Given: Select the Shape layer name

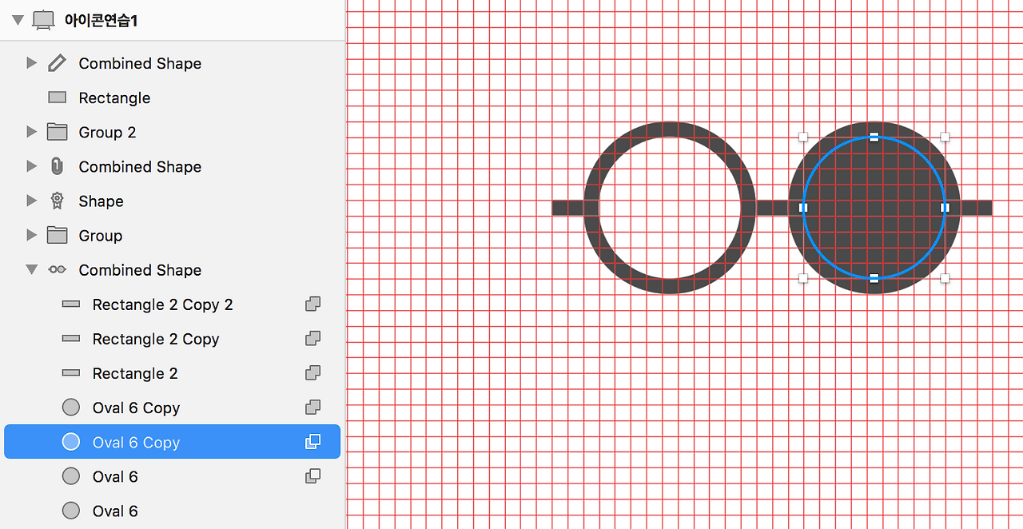Looking at the screenshot, I should pyautogui.click(x=101, y=201).
